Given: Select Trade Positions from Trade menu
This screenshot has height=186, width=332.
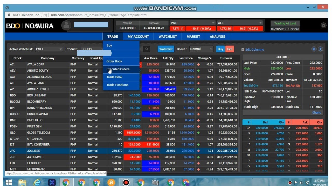Looking at the screenshot, I should [x=121, y=85].
